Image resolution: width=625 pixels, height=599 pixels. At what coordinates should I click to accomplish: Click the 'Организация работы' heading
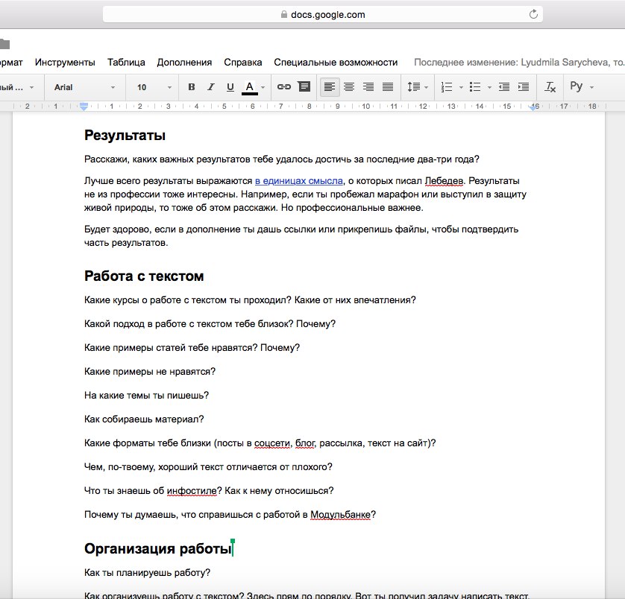click(158, 548)
